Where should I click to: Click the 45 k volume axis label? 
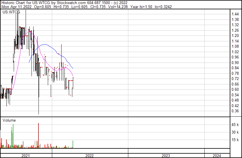[x=235, y=125]
